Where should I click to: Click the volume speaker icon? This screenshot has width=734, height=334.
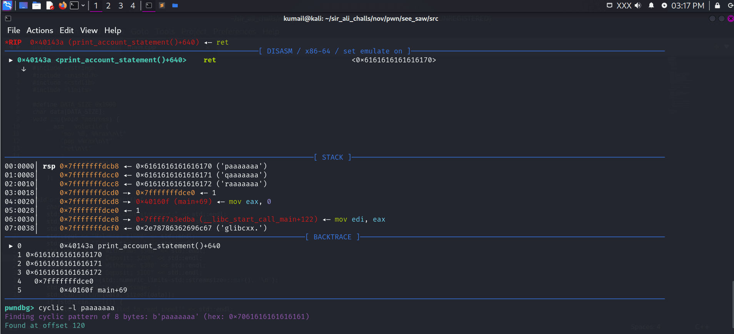638,5
